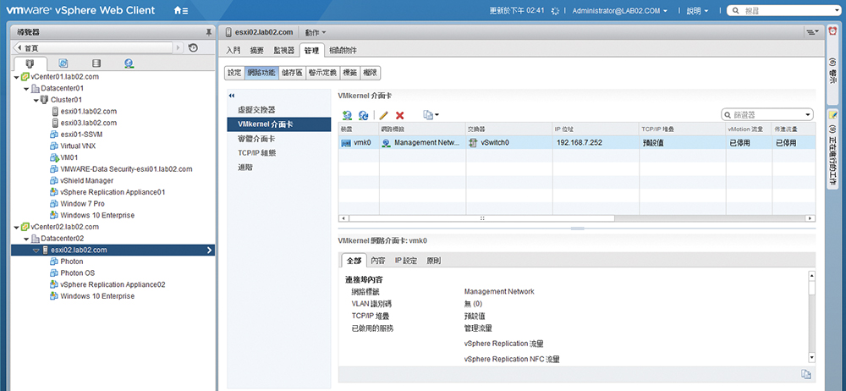Click the vmk0 adapter icon in table

tap(346, 142)
